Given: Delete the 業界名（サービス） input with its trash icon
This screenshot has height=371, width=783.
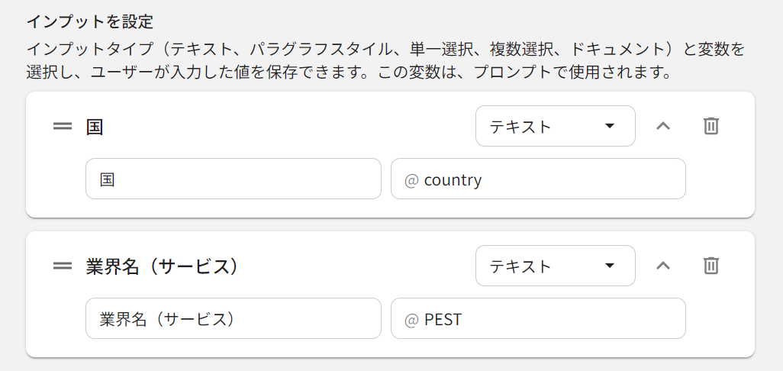Looking at the screenshot, I should 710,266.
